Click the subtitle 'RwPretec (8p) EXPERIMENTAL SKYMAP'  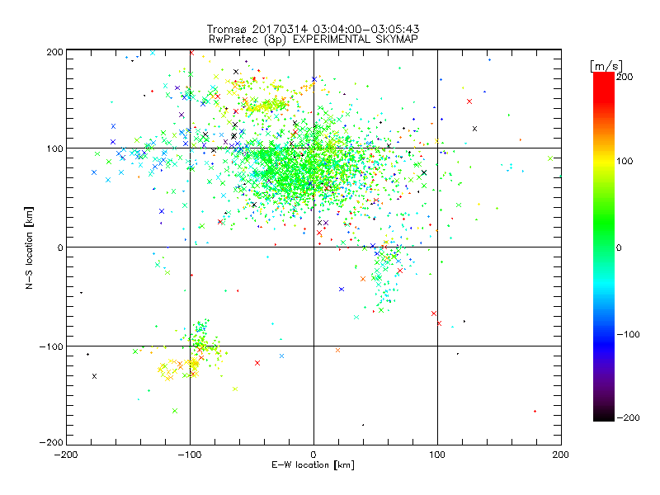click(313, 39)
